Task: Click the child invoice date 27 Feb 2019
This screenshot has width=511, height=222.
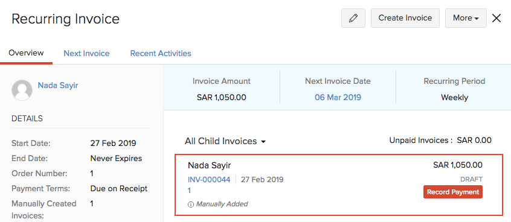Action: click(262, 179)
